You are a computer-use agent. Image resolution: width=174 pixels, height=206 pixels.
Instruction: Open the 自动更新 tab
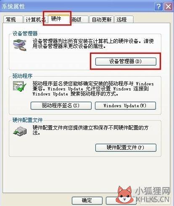101,19
